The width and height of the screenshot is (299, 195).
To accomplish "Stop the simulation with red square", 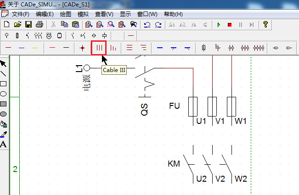I will coord(230,25).
